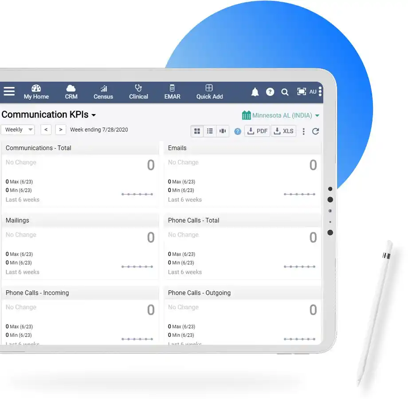Open the help question mark in navbar
This screenshot has width=408, height=399.
[270, 92]
